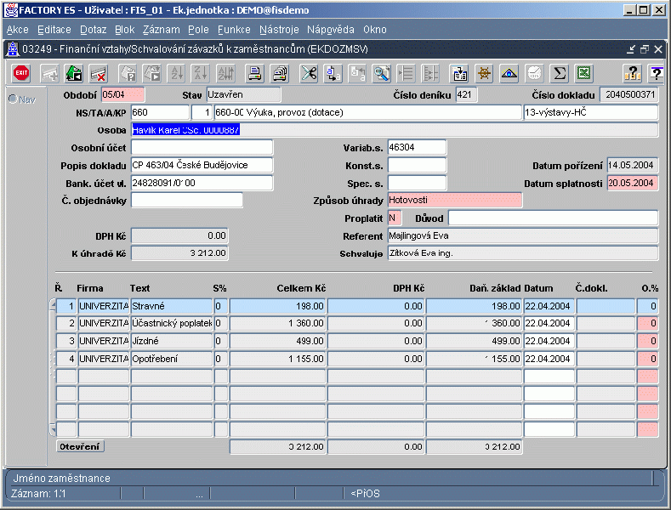Screen dimensions: 671x510
Task: Click the delete record icon with red X
Action: tap(99, 73)
